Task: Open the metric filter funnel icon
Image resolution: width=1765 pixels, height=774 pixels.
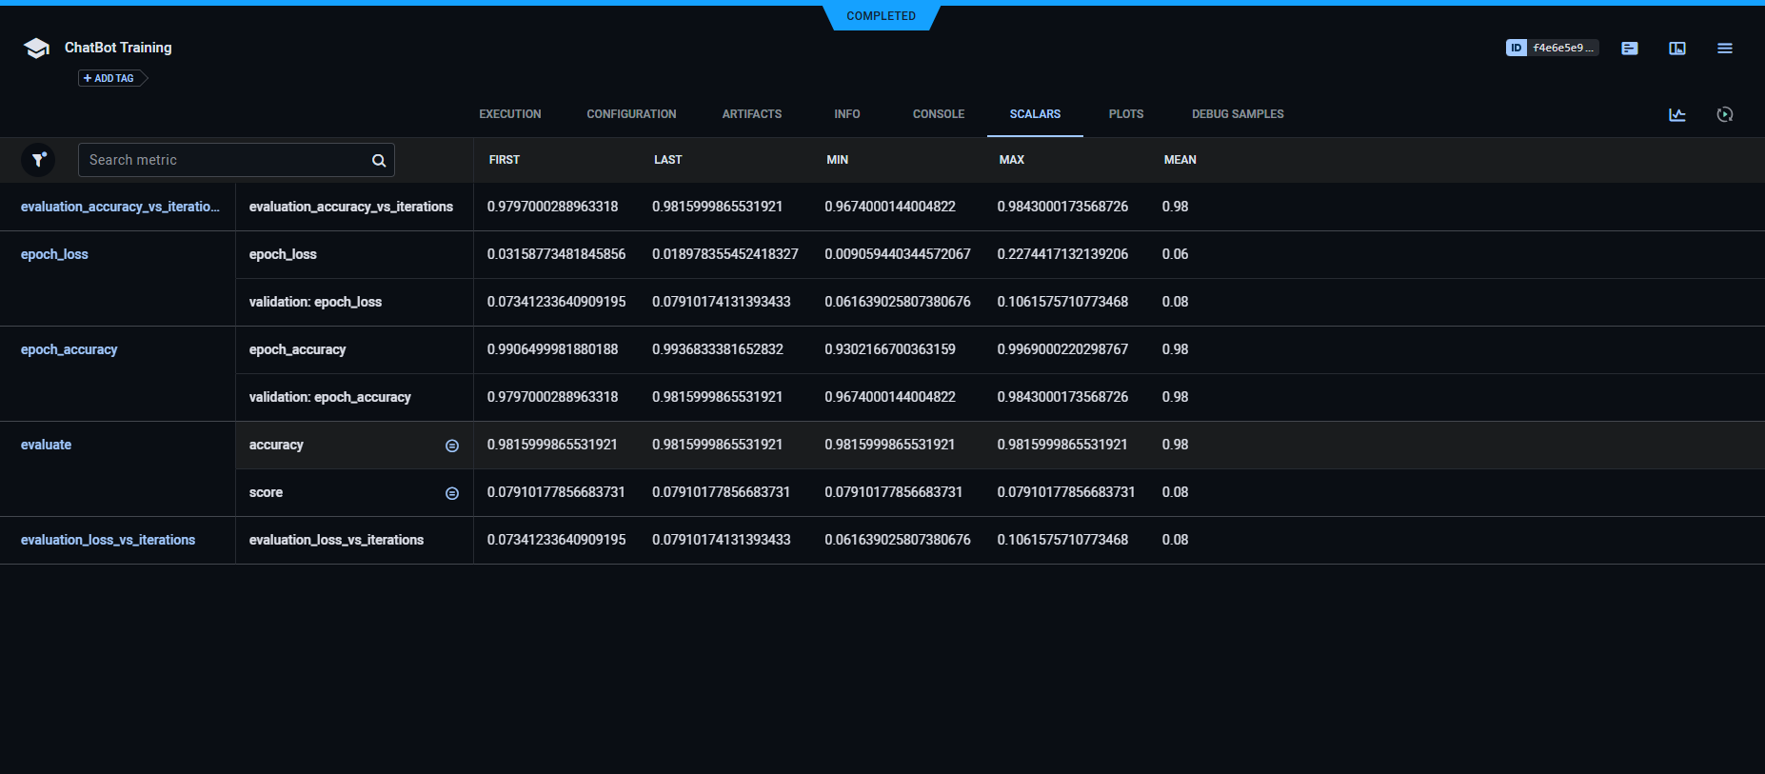Action: [38, 160]
